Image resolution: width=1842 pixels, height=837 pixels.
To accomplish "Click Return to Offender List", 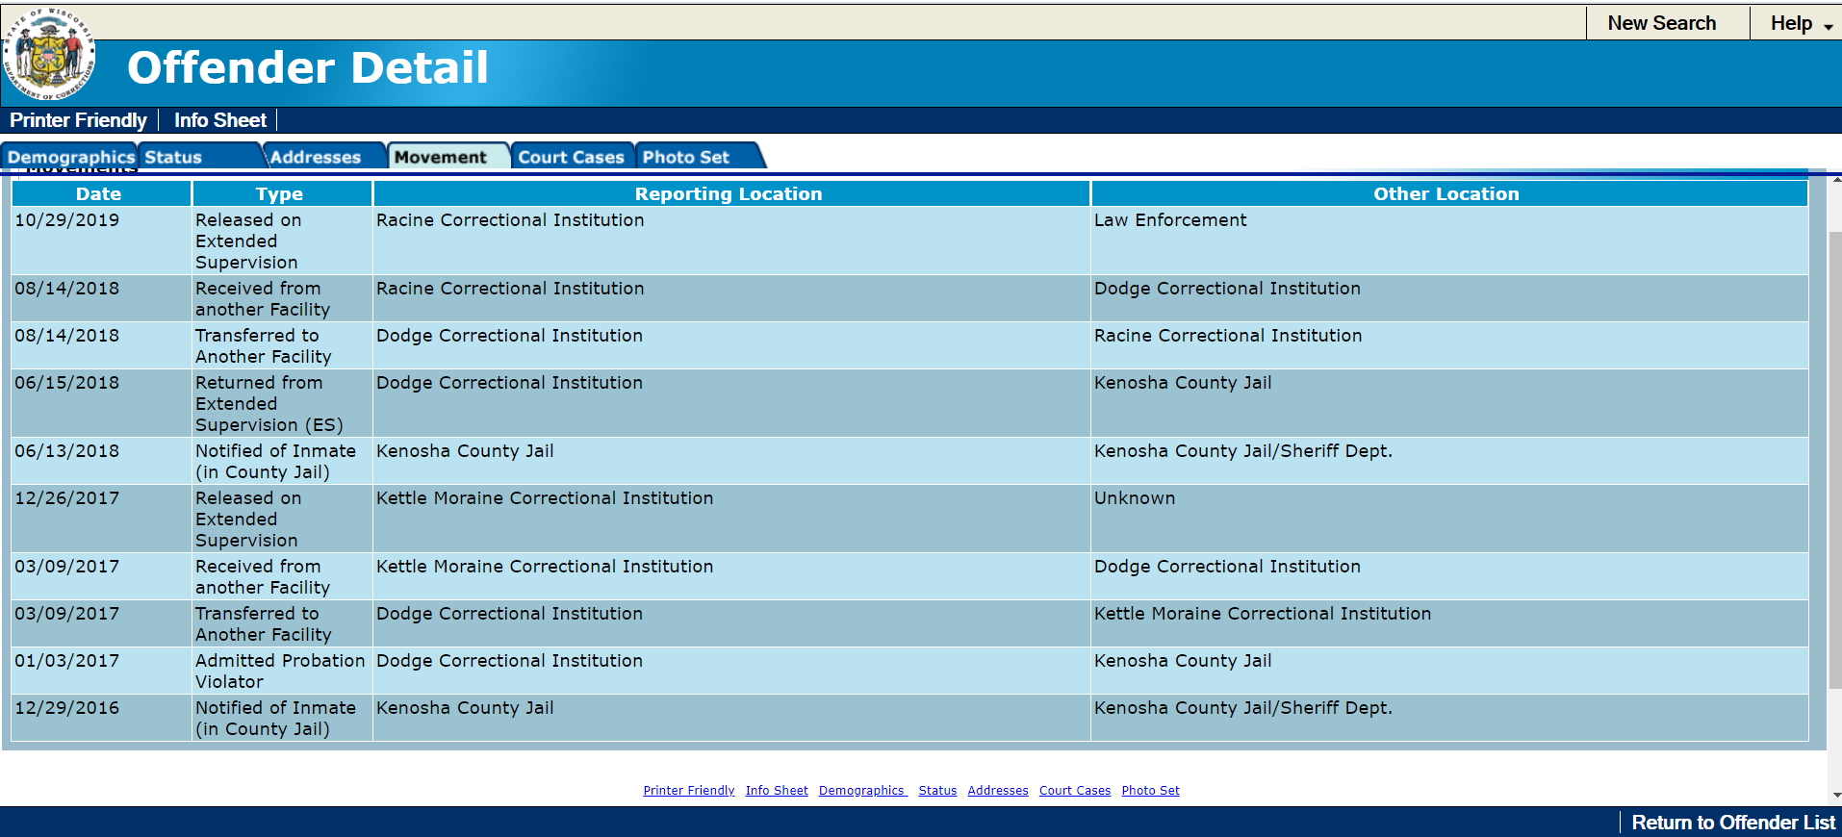I will coord(1733,823).
